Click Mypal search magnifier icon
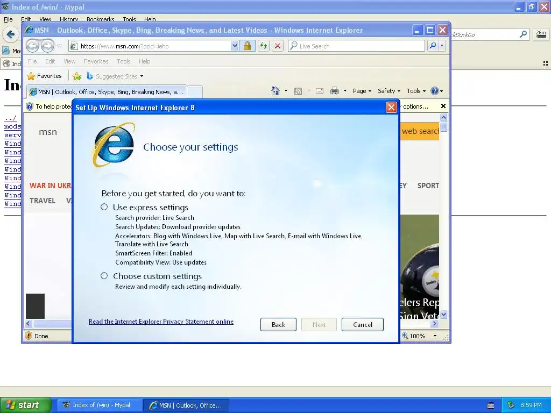This screenshot has width=551, height=413. 523,34
